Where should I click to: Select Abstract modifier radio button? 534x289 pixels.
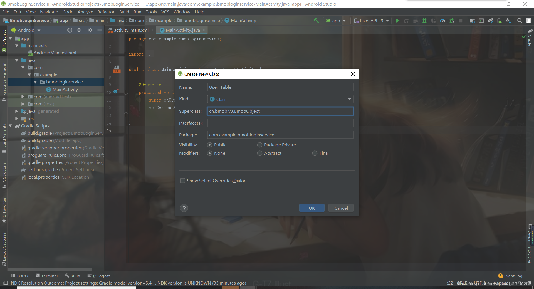click(x=259, y=153)
